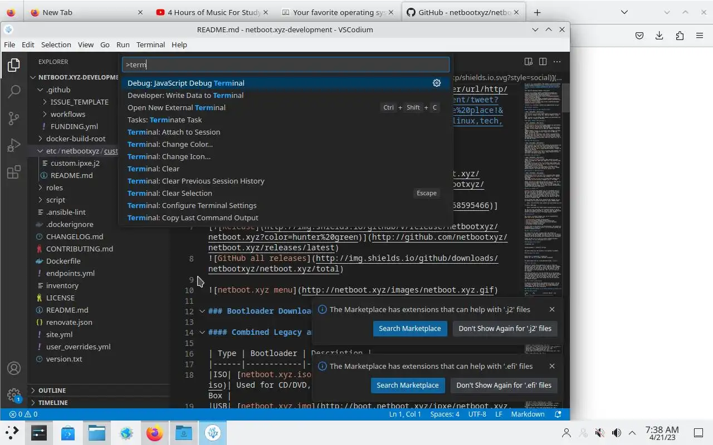713x445 pixels.
Task: Click 'Spaces: 4' indentation in status bar
Action: pos(445,414)
